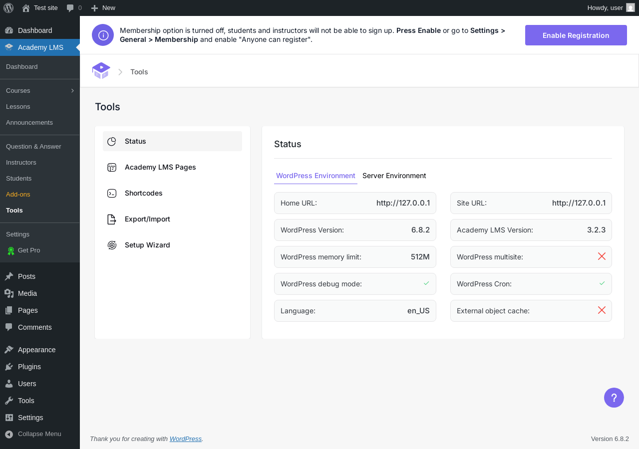Click the Dashboard gauge icon in sidebar

9,30
